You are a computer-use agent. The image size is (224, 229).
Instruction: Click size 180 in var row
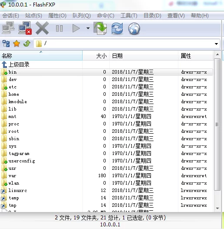(102, 175)
